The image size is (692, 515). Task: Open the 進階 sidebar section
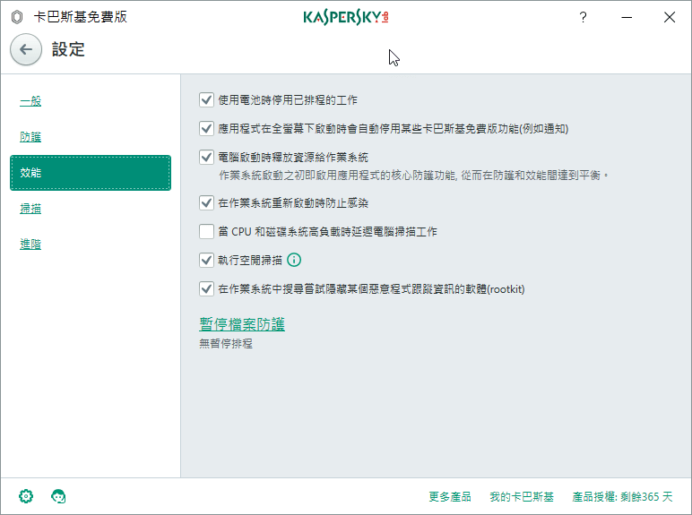click(30, 245)
